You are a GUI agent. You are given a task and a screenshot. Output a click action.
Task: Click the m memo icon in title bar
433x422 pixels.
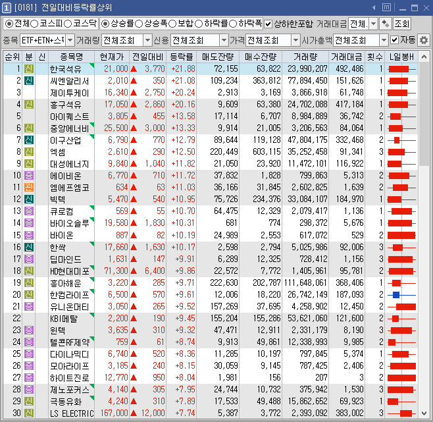(x=386, y=7)
